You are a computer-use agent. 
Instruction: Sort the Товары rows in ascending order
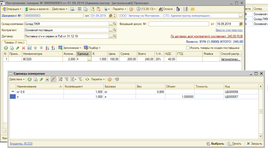coord(47,48)
